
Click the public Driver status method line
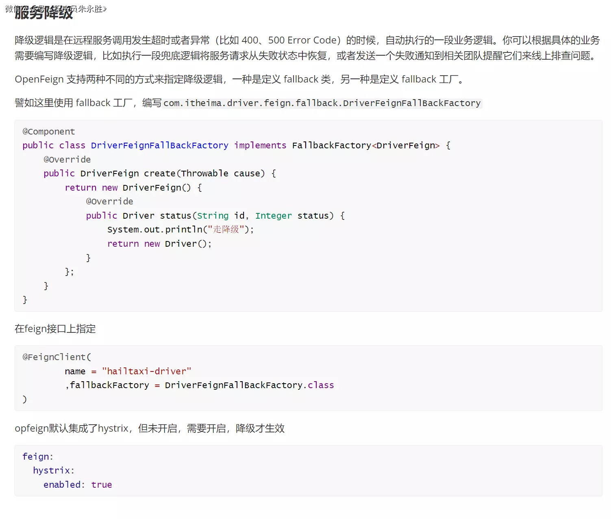pyautogui.click(x=215, y=216)
